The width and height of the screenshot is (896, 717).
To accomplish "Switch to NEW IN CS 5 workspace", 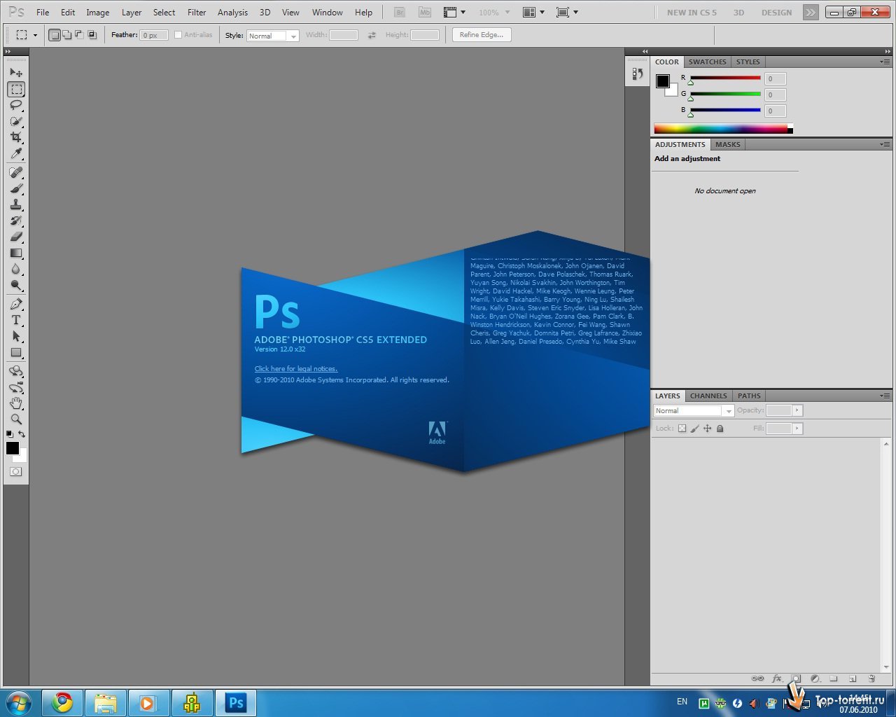I will click(692, 13).
